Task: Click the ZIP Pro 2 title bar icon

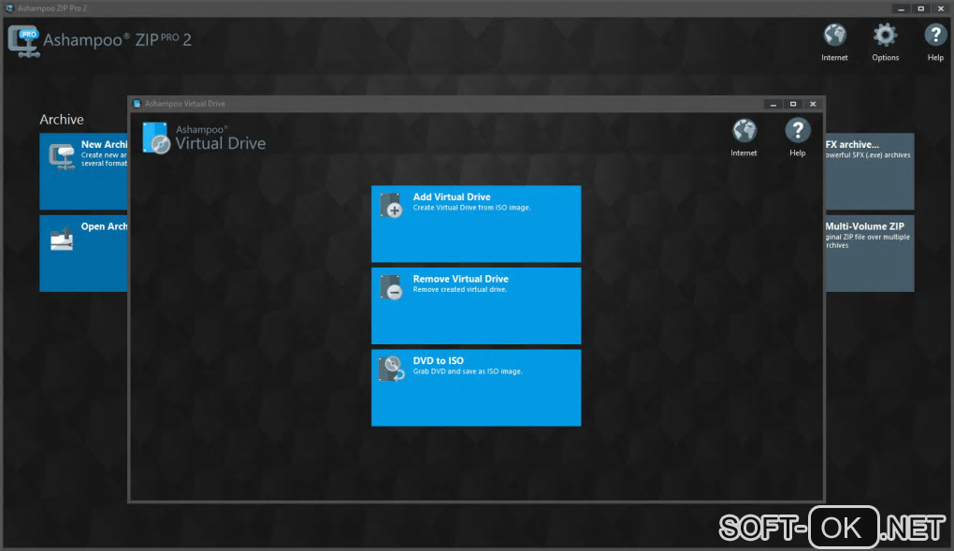Action: [9, 8]
